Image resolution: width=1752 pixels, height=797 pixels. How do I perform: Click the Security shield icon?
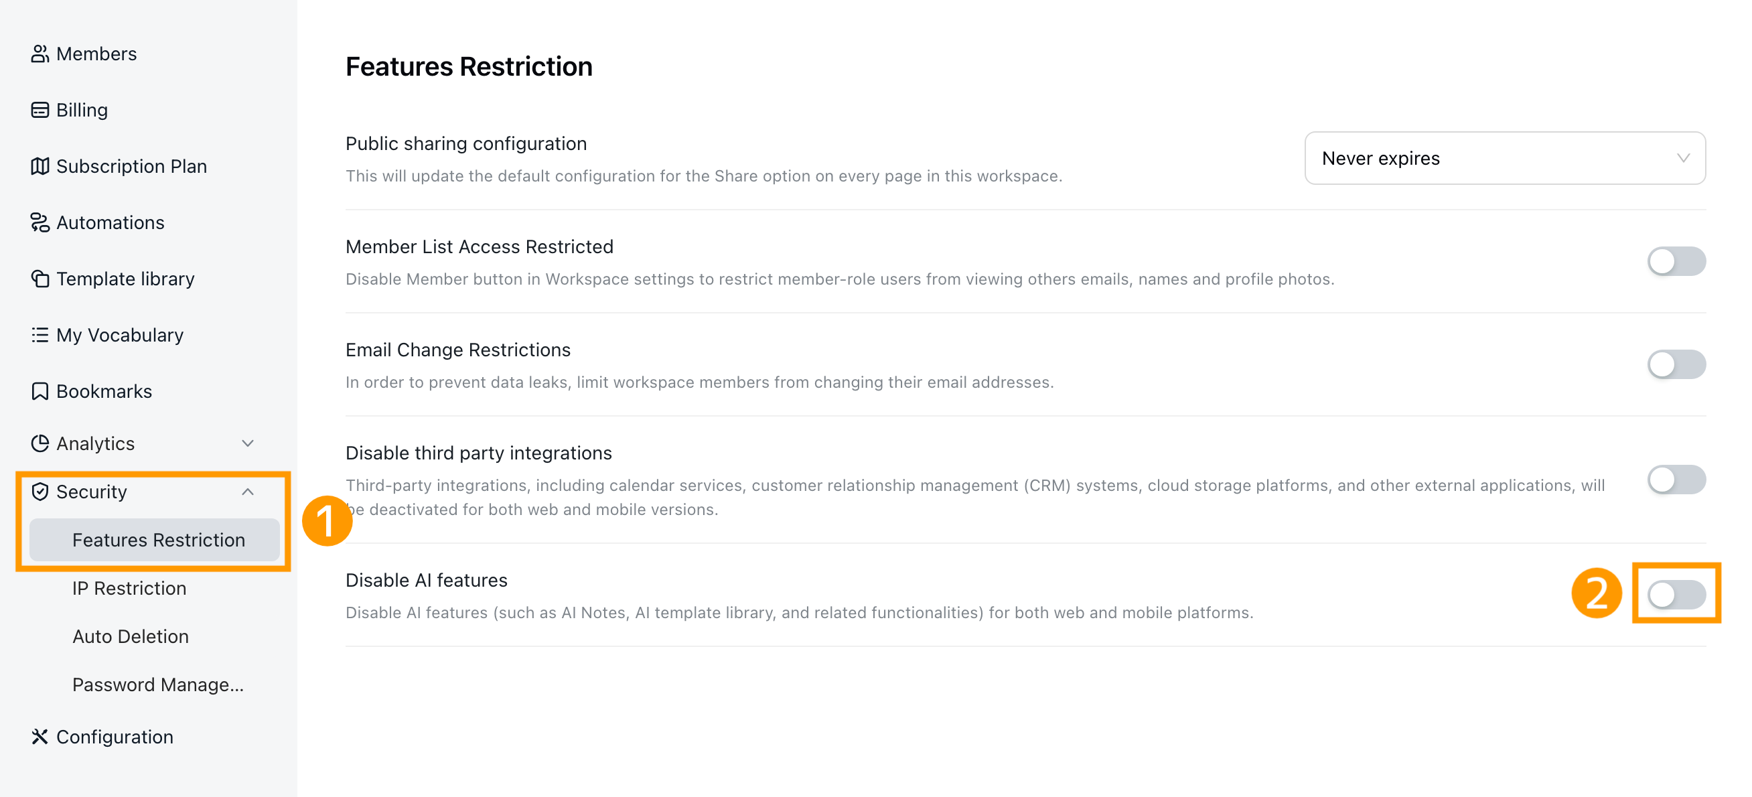(40, 492)
